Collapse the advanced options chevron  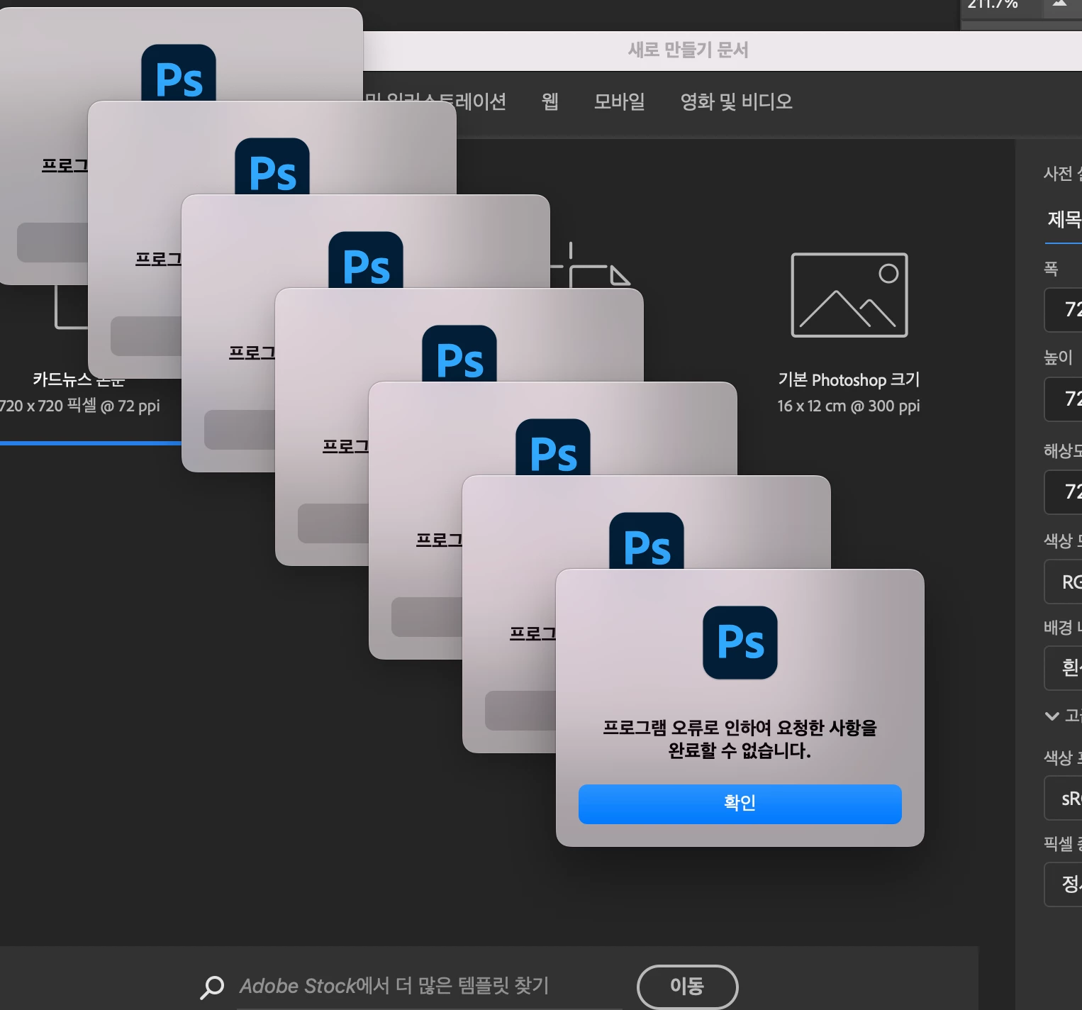[1052, 716]
